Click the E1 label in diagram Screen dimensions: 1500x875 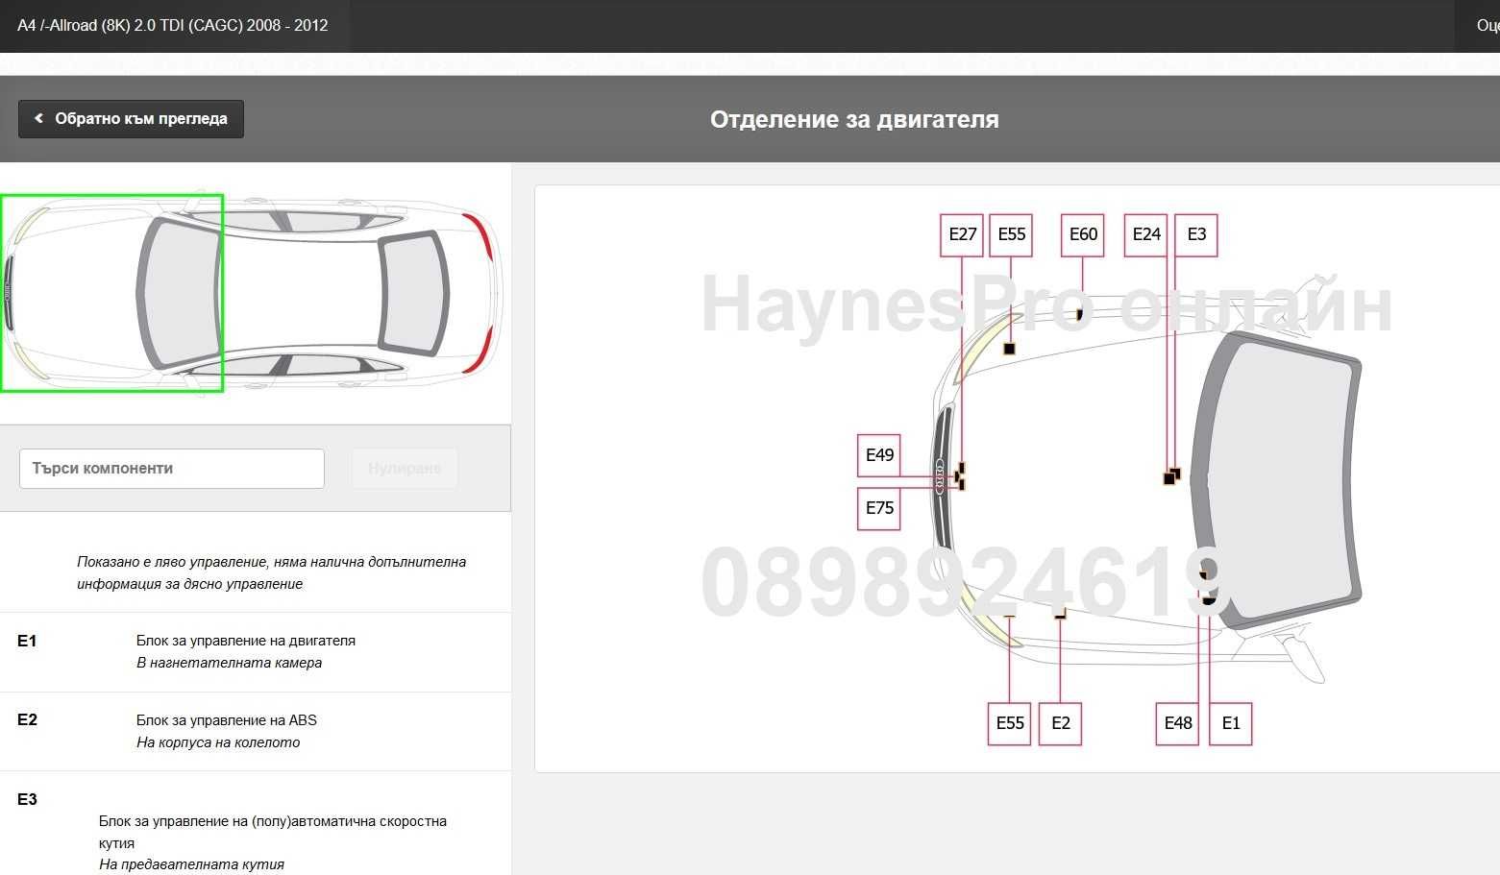pos(1231,723)
